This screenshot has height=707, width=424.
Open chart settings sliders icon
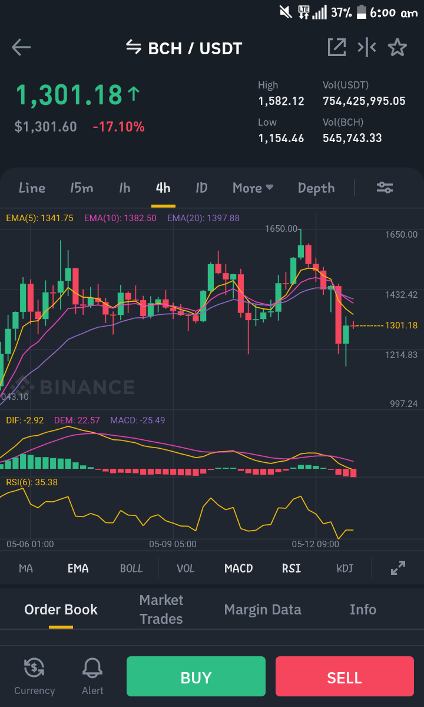pyautogui.click(x=385, y=188)
